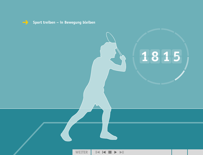Image resolution: width=203 pixels, height=155 pixels.
Task: Select heading 'Sport treiben – in Bewegung bleiben'
Action: click(64, 22)
